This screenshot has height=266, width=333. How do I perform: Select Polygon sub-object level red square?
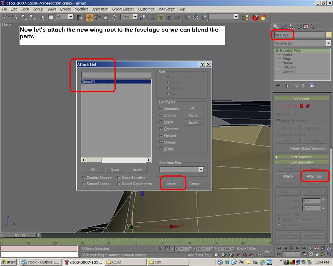(x=301, y=106)
